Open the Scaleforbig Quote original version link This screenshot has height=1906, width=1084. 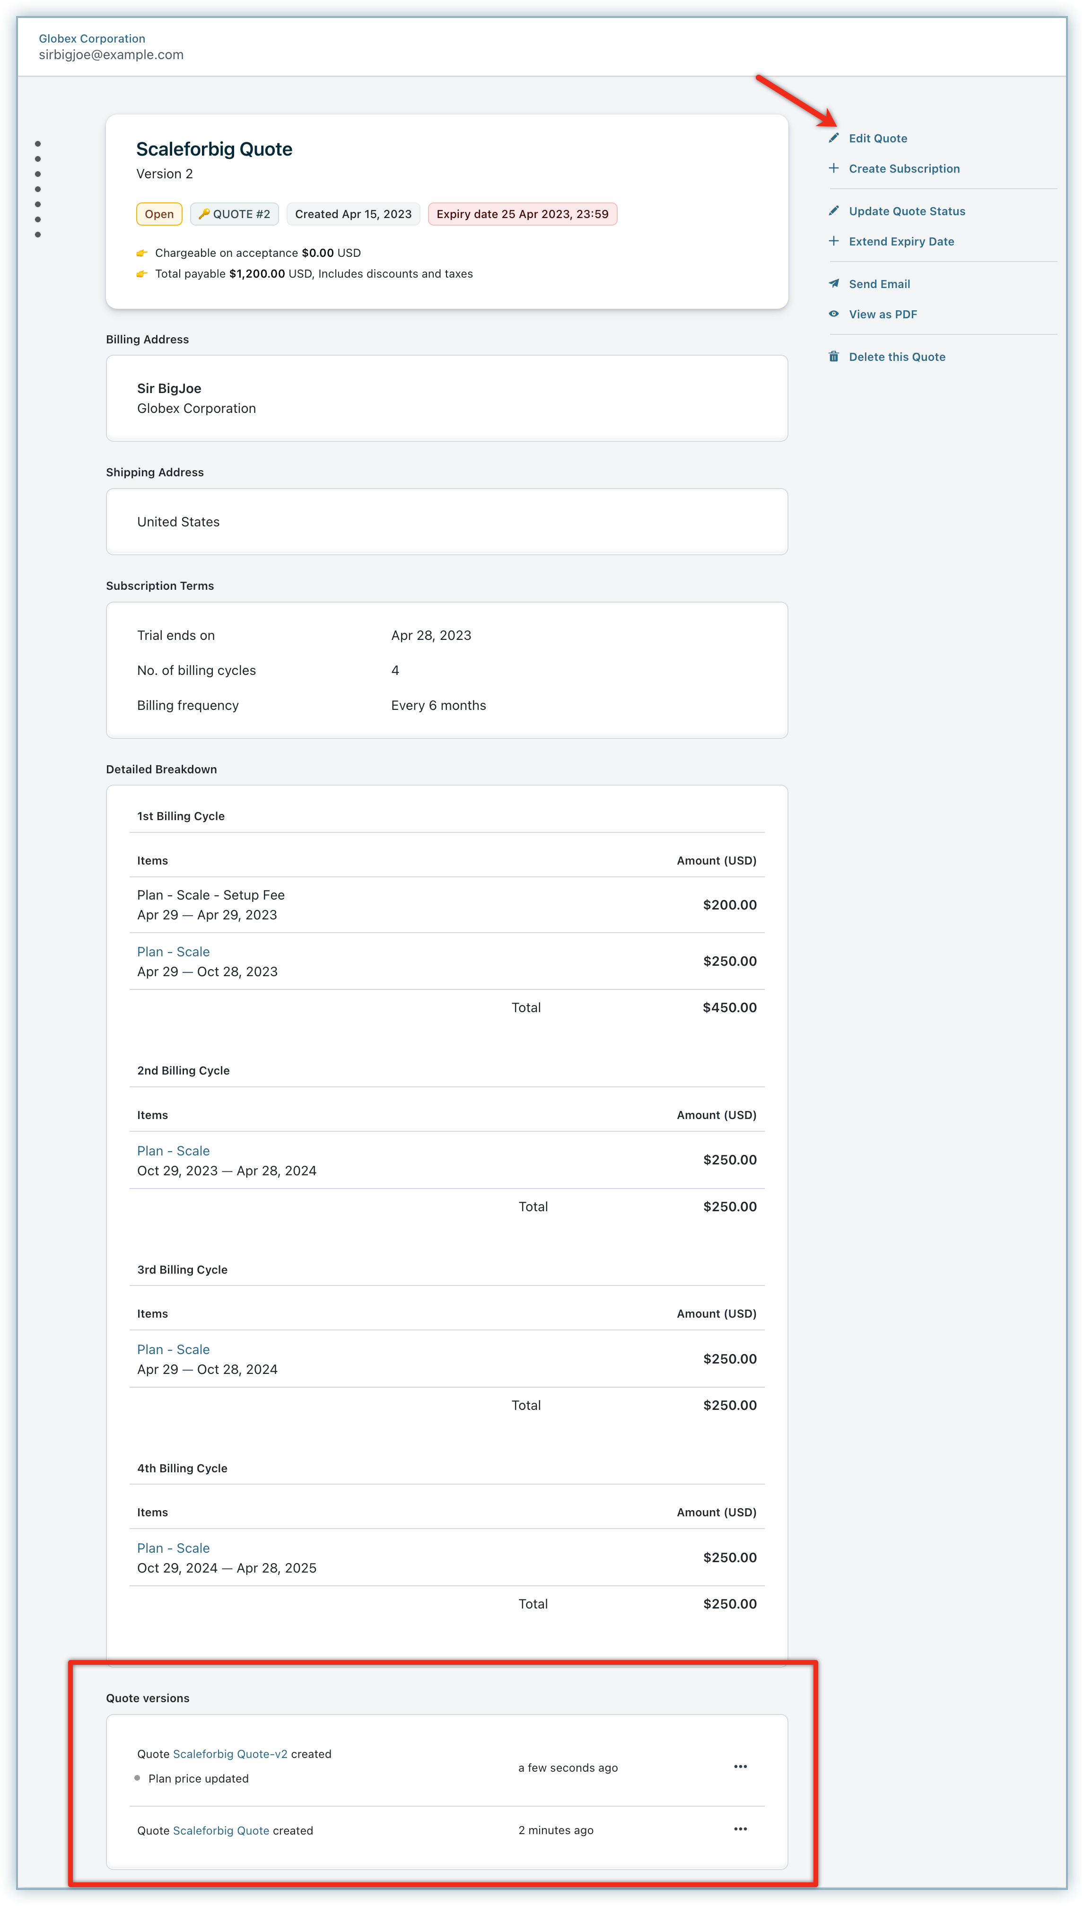pos(221,1831)
